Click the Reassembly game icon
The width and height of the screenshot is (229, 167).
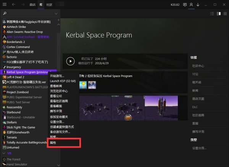pyautogui.click(x=4, y=107)
